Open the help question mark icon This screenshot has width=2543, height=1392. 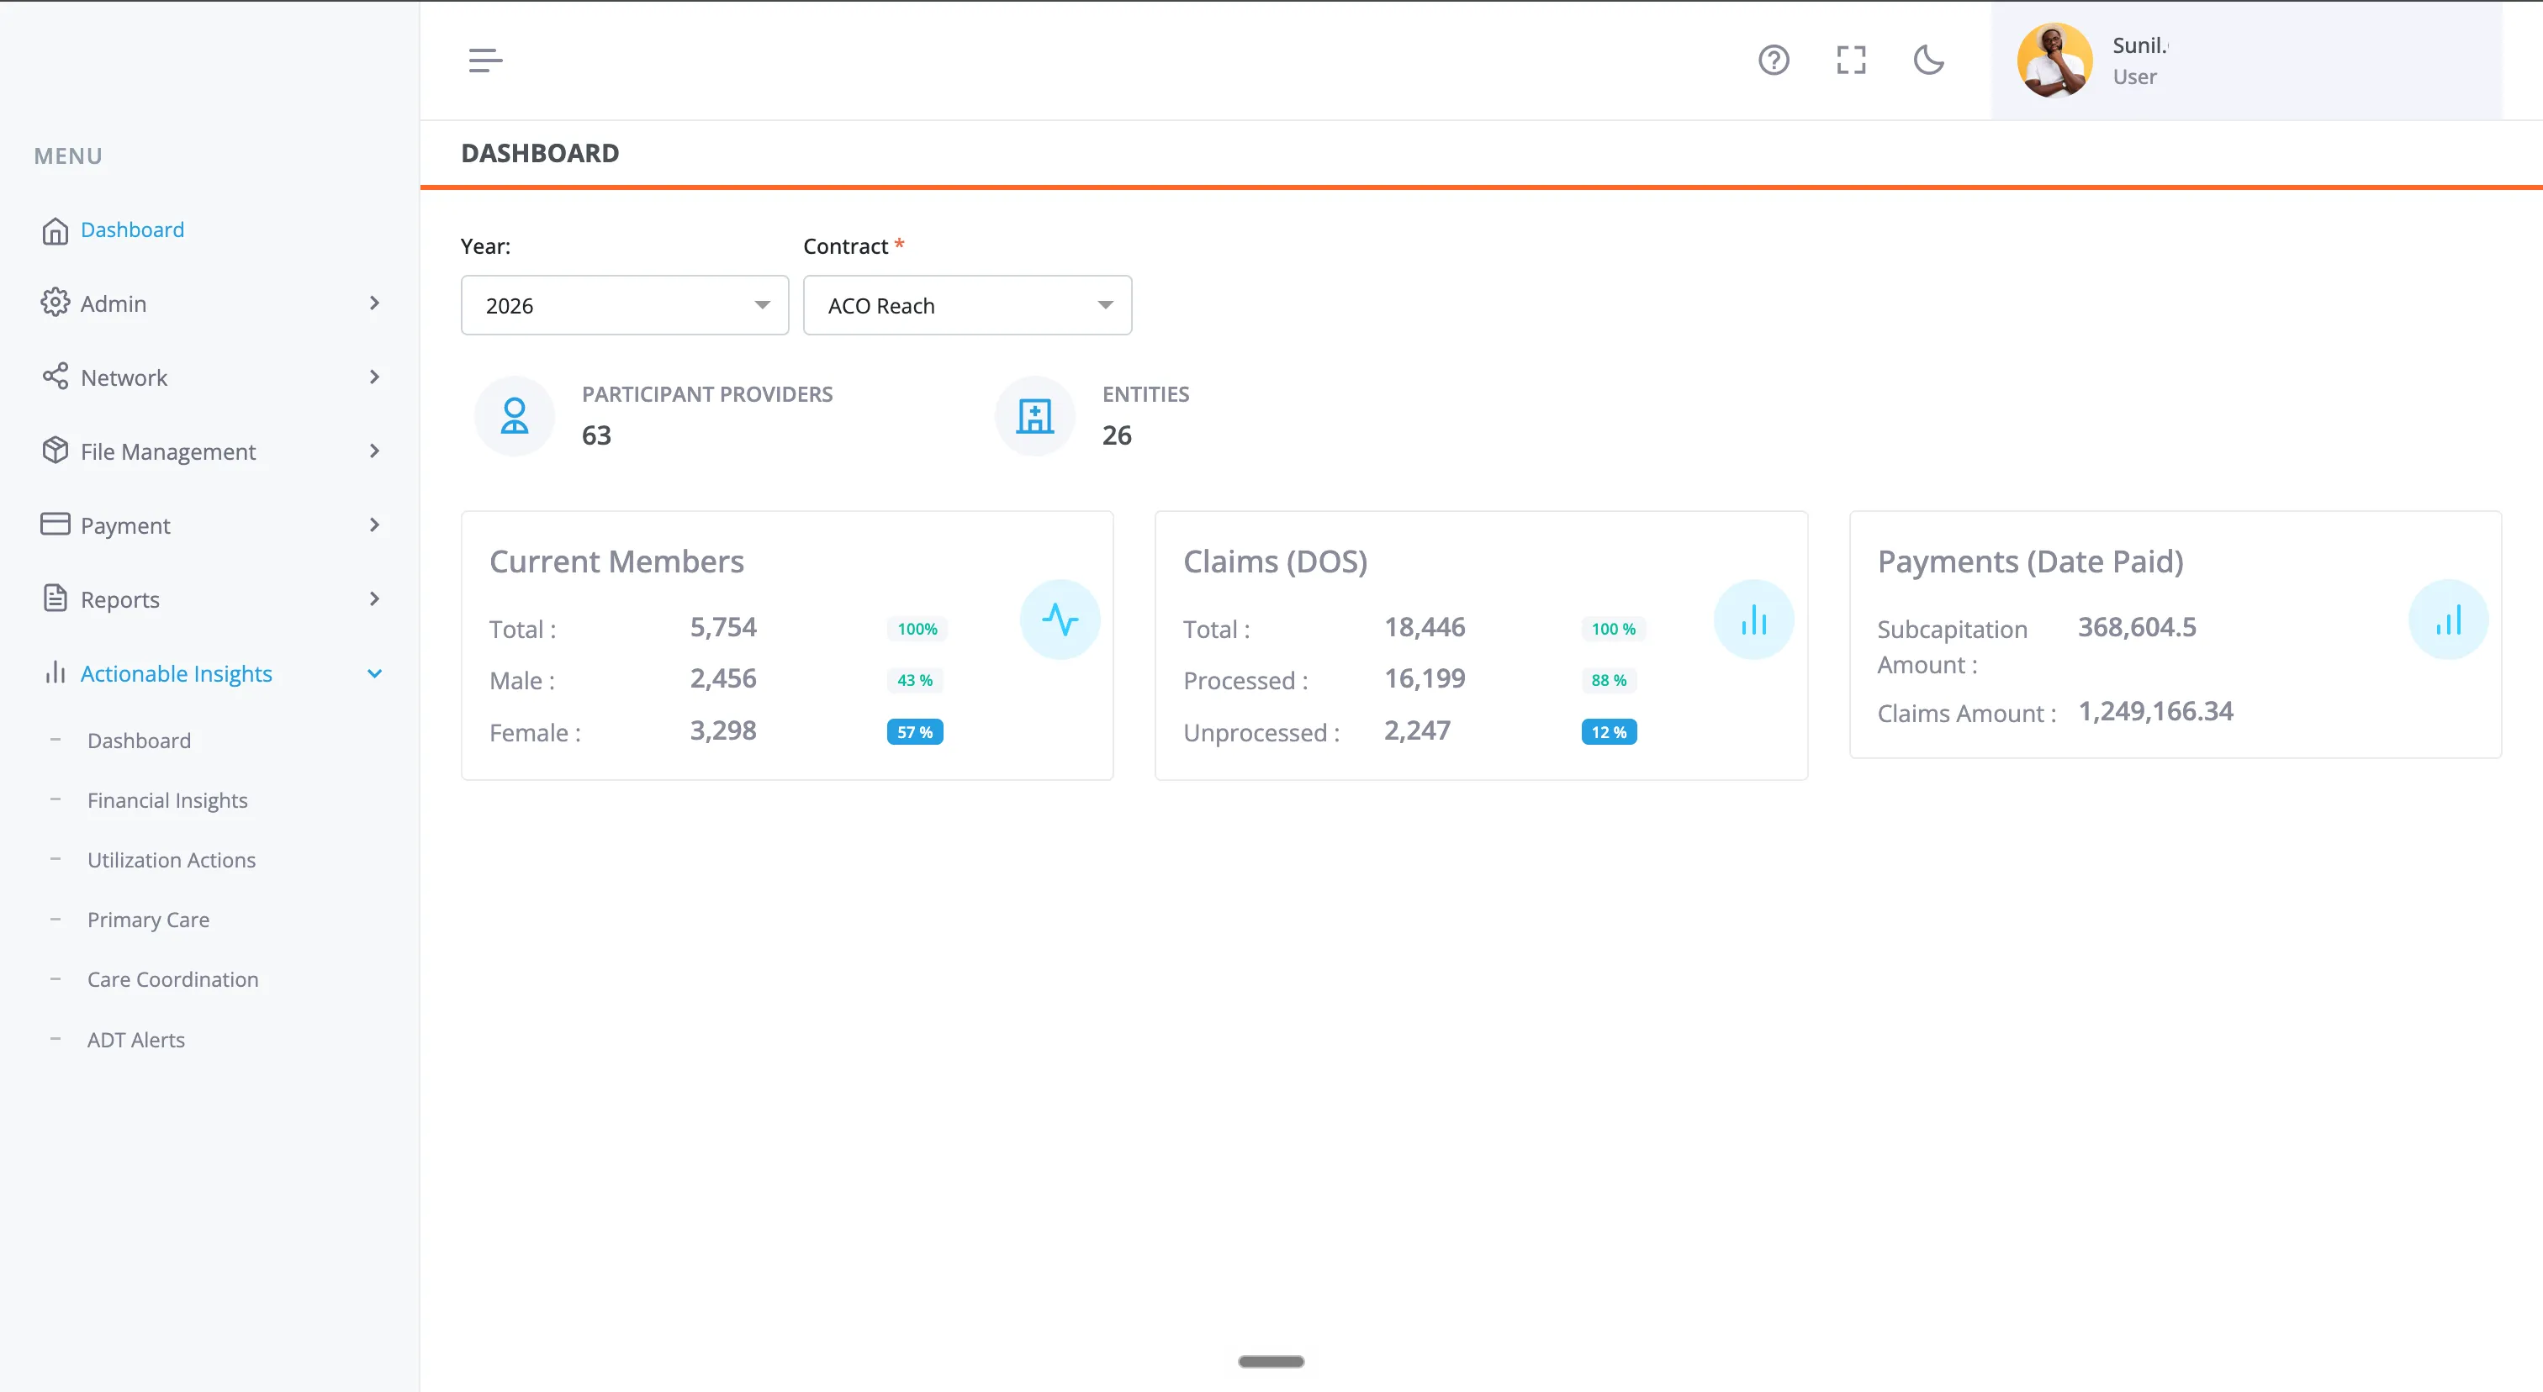point(1773,61)
